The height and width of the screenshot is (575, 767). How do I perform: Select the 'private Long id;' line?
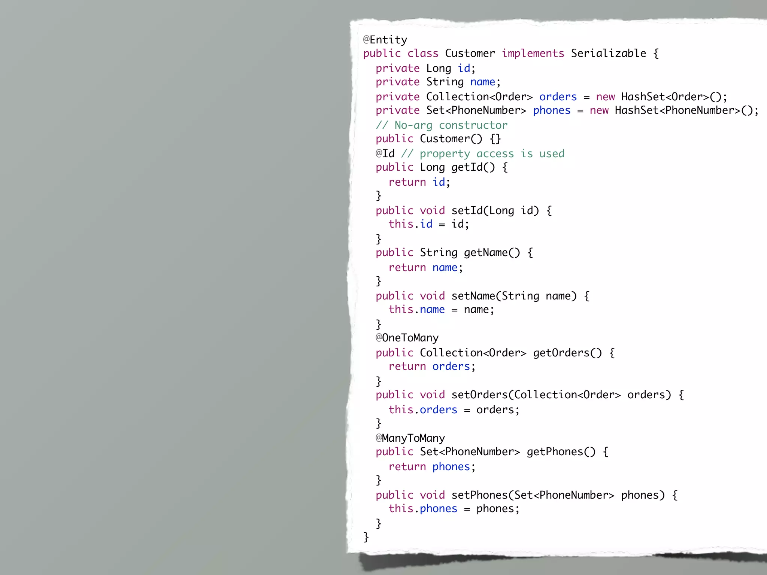(425, 68)
